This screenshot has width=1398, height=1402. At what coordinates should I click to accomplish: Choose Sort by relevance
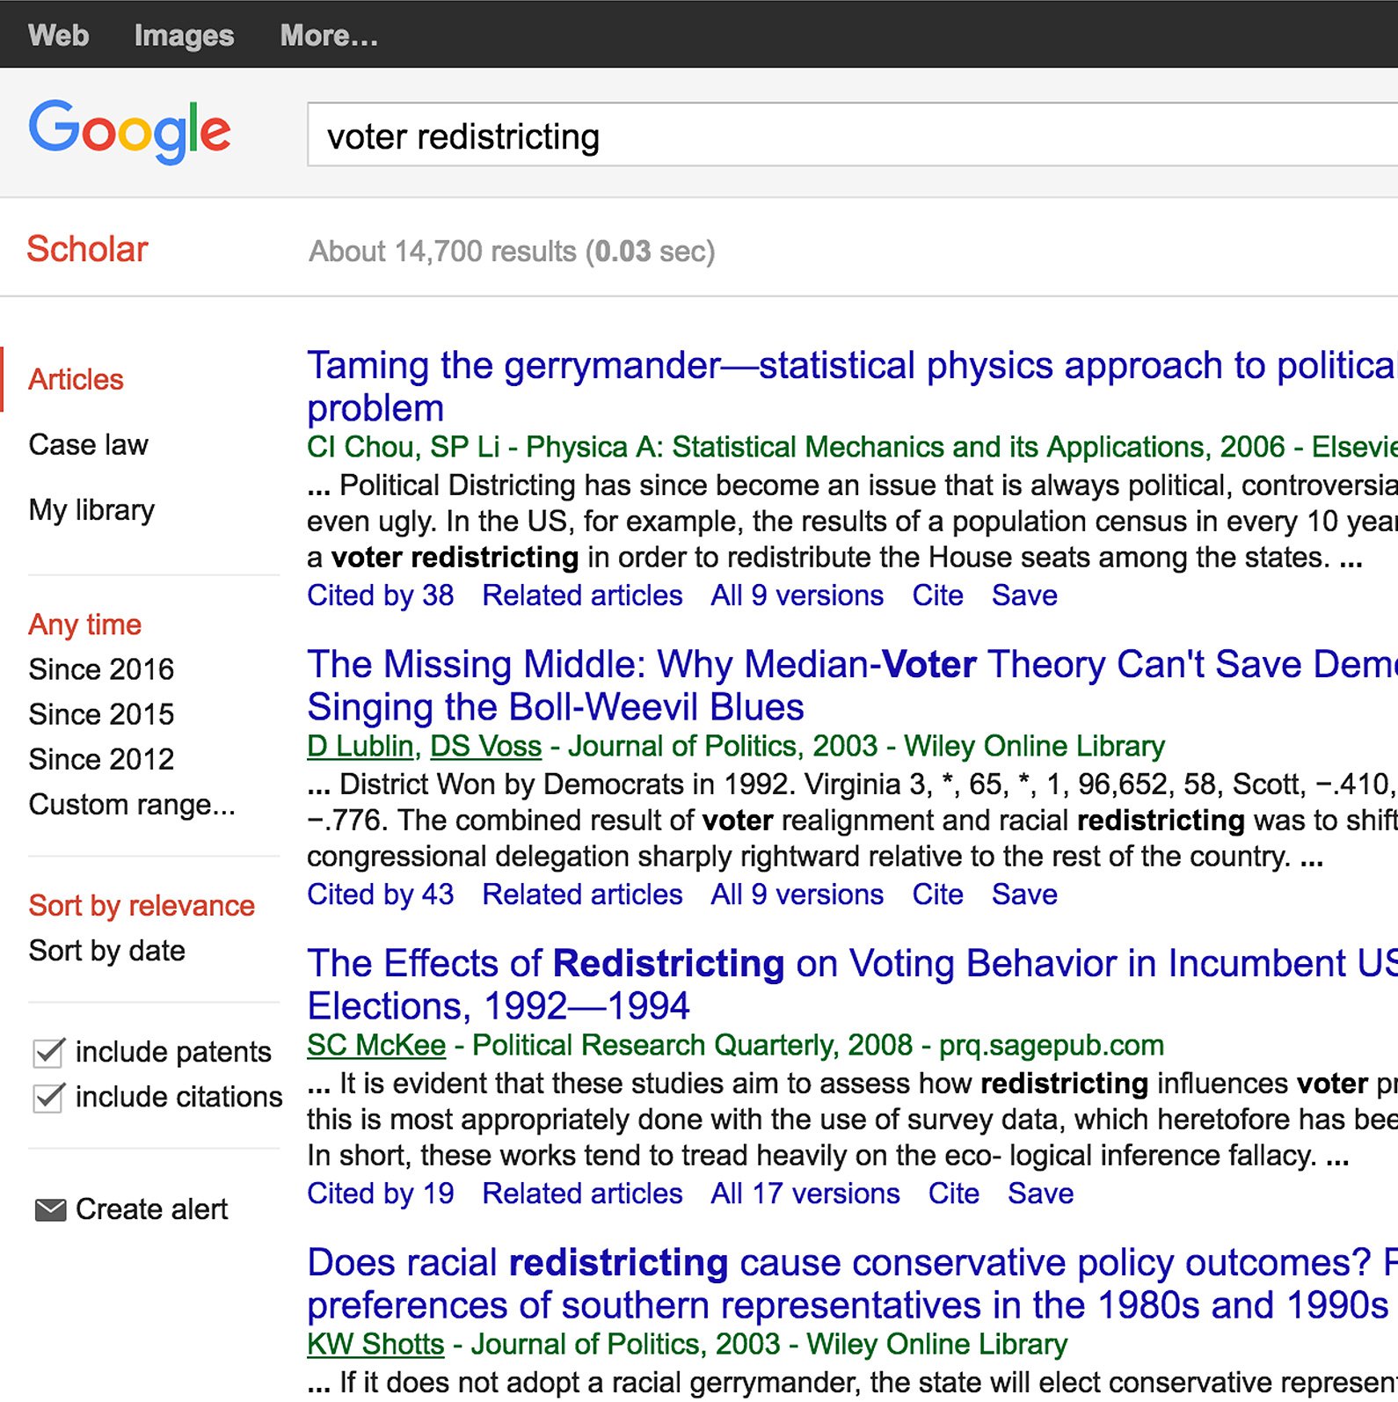[142, 906]
